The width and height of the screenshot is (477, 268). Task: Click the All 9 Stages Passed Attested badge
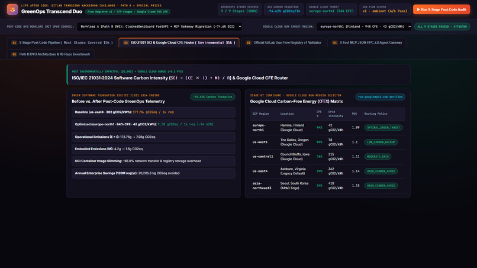pyautogui.click(x=442, y=27)
